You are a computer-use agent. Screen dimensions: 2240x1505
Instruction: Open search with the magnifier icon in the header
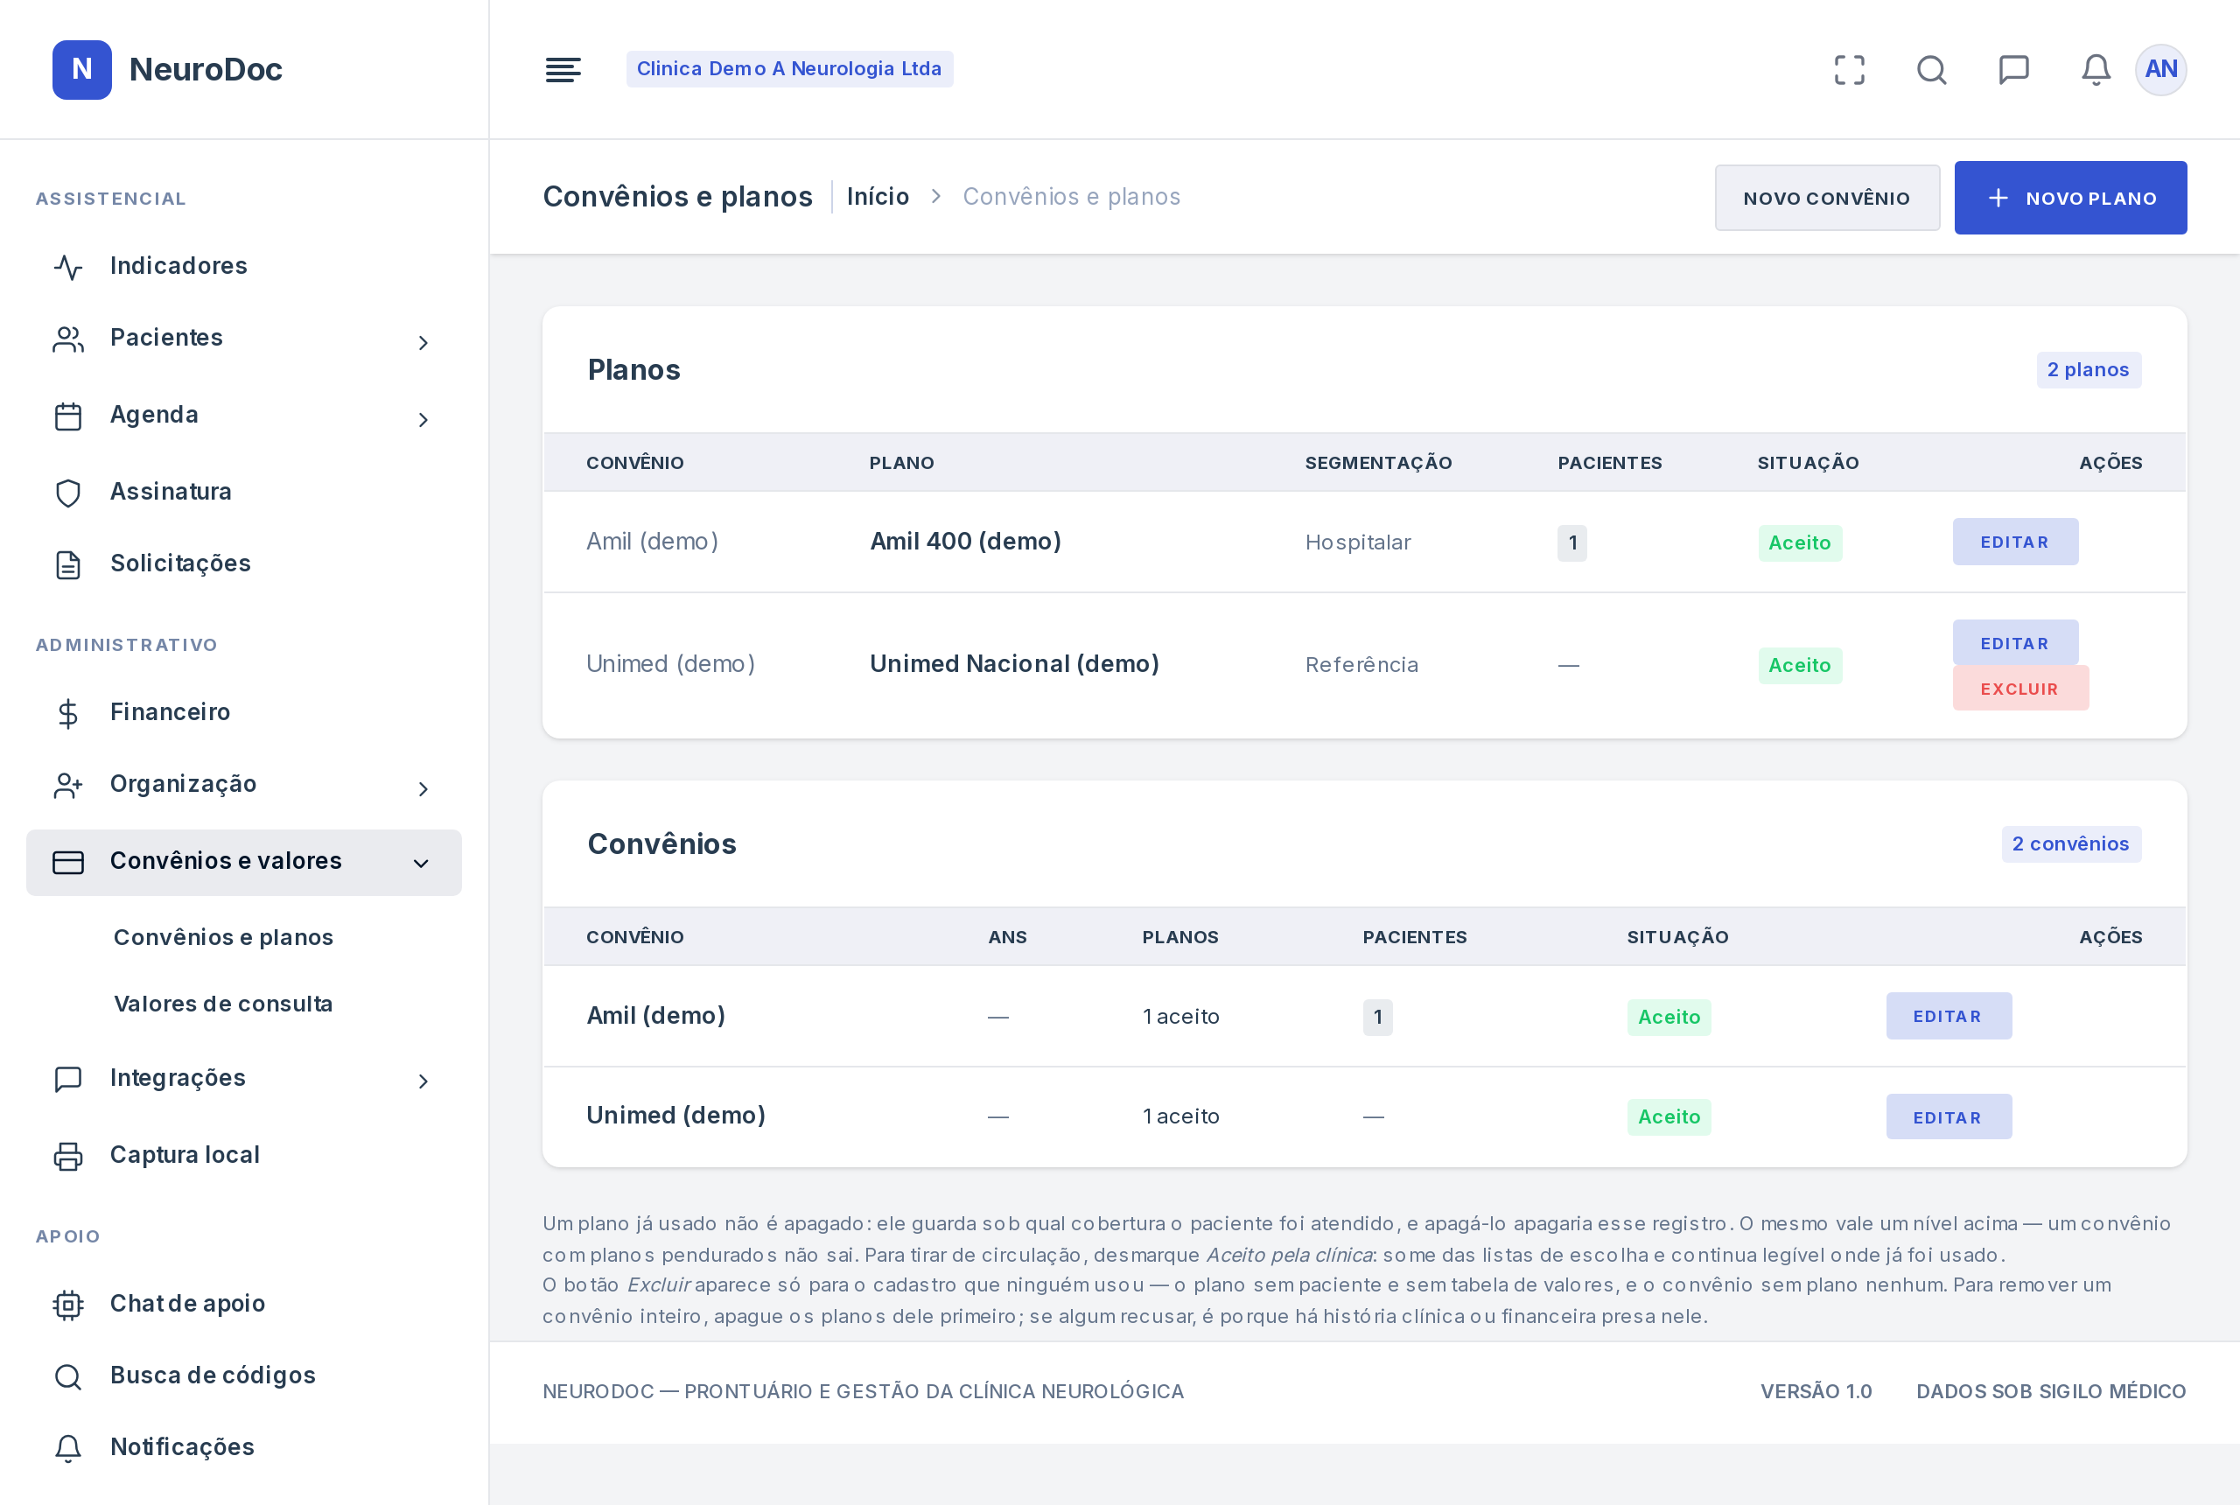click(x=1931, y=69)
